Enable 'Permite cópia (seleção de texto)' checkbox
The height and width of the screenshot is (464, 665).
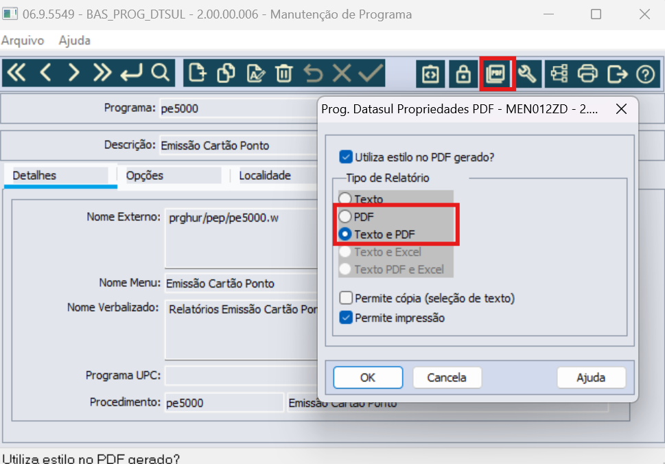(346, 298)
